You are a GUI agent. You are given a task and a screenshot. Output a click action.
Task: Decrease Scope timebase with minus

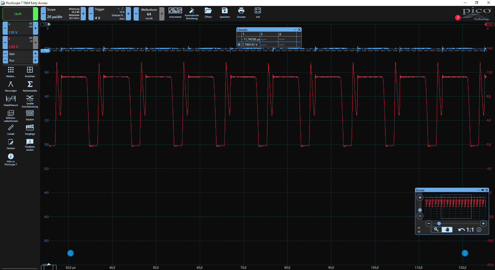tap(43, 14)
